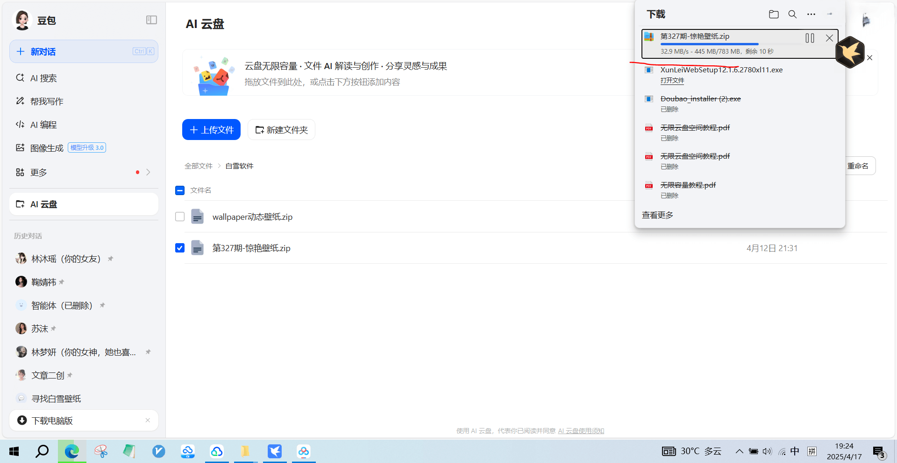
Task: Open 林沐瑶 chat from history
Action: coord(65,259)
